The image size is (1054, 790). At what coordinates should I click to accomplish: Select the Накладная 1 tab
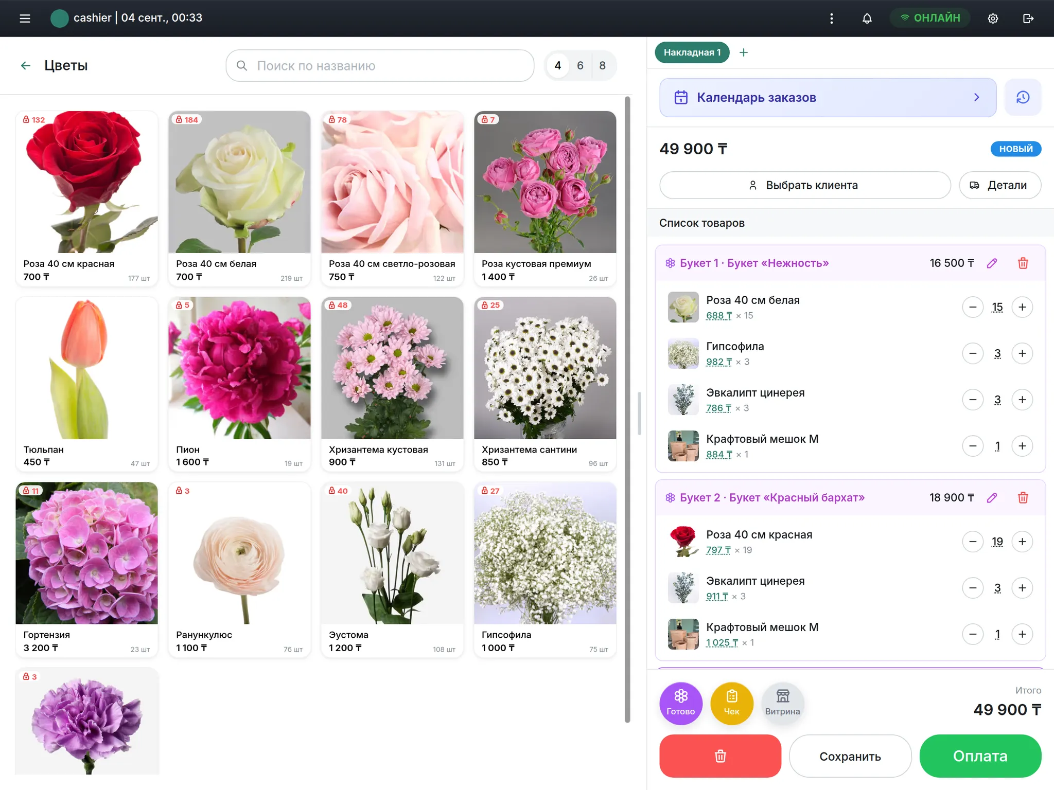point(692,52)
